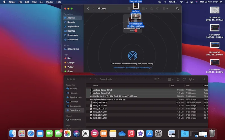
Task: Open the list view switcher in Downloads window
Action: (156, 79)
